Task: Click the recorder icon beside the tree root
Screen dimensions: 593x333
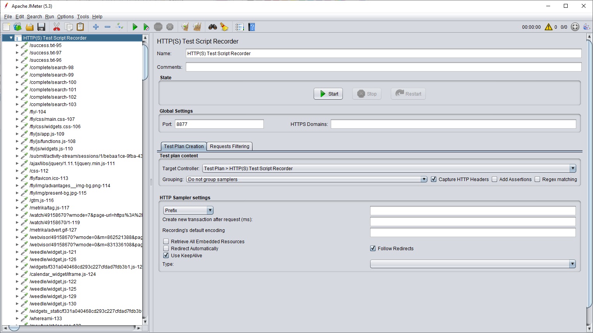Action: click(18, 38)
